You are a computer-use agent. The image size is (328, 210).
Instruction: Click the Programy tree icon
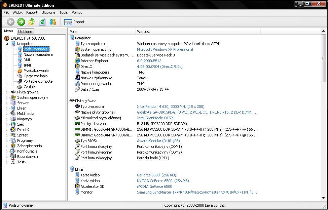click(x=13, y=141)
